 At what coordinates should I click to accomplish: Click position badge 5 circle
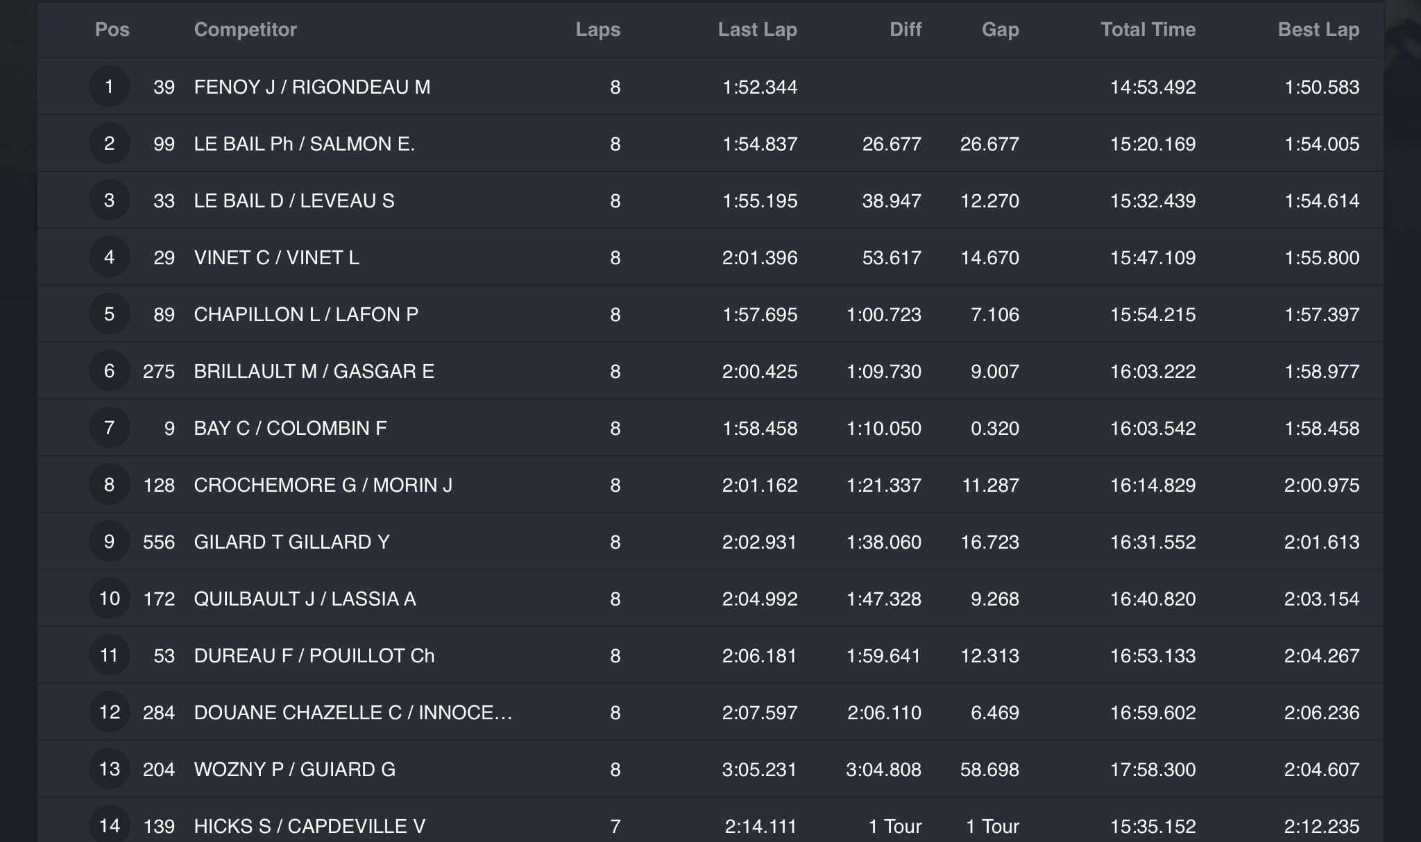click(110, 314)
